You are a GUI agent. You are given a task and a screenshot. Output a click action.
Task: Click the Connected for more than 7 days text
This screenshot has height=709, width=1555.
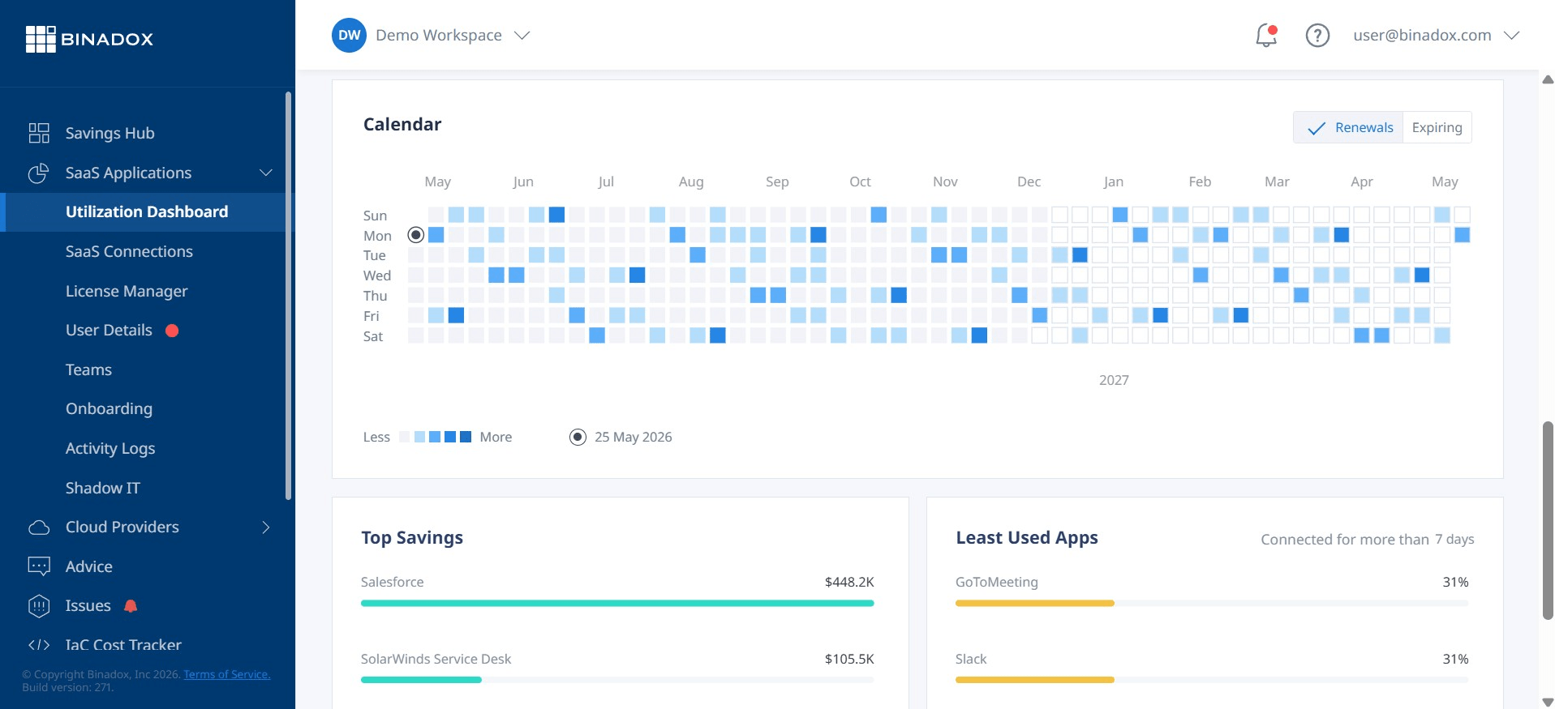1368,540
